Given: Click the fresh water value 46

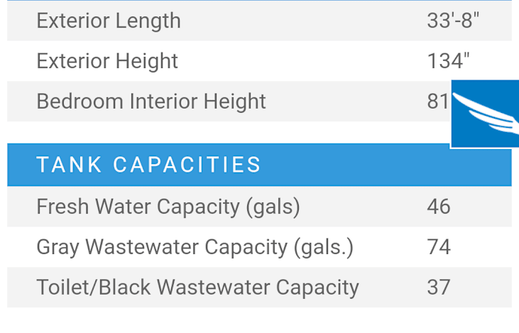Looking at the screenshot, I should coord(439,207).
